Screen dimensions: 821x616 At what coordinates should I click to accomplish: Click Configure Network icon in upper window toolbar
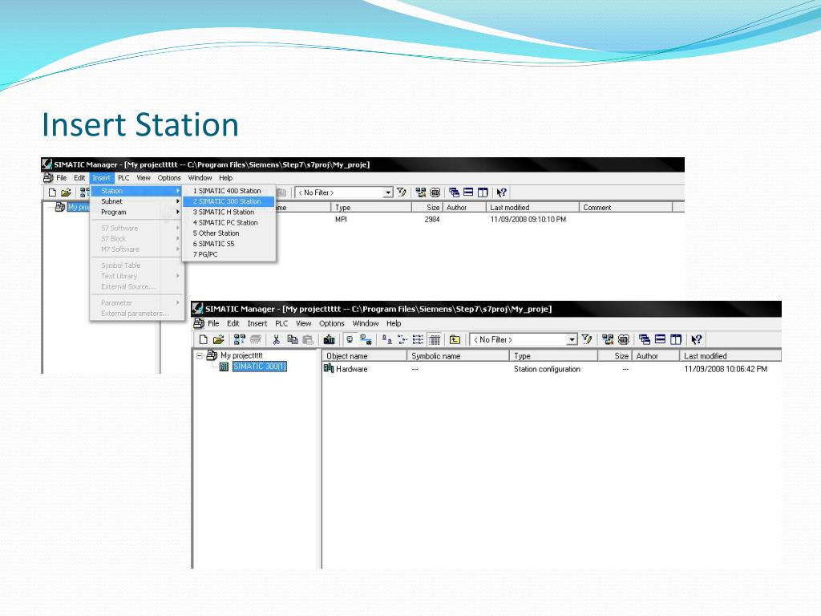pos(420,192)
